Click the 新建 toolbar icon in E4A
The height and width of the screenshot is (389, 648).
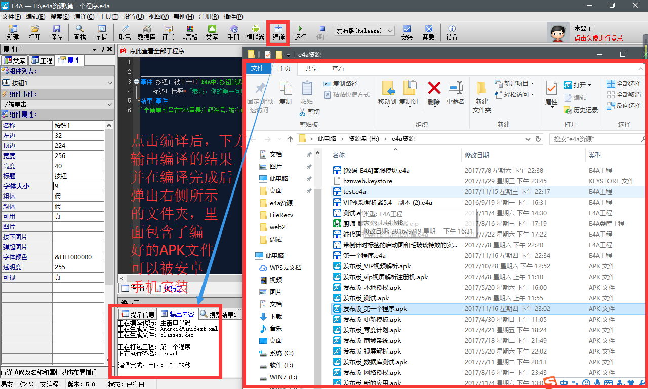point(13,32)
